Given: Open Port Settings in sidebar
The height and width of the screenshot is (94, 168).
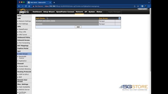Looking at the screenshot, I should click(x=23, y=24).
